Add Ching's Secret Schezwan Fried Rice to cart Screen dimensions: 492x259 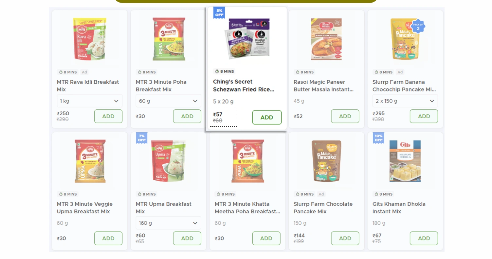coord(267,117)
